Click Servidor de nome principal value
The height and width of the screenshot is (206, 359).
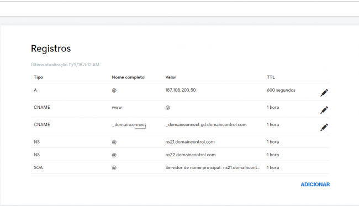tap(213, 167)
